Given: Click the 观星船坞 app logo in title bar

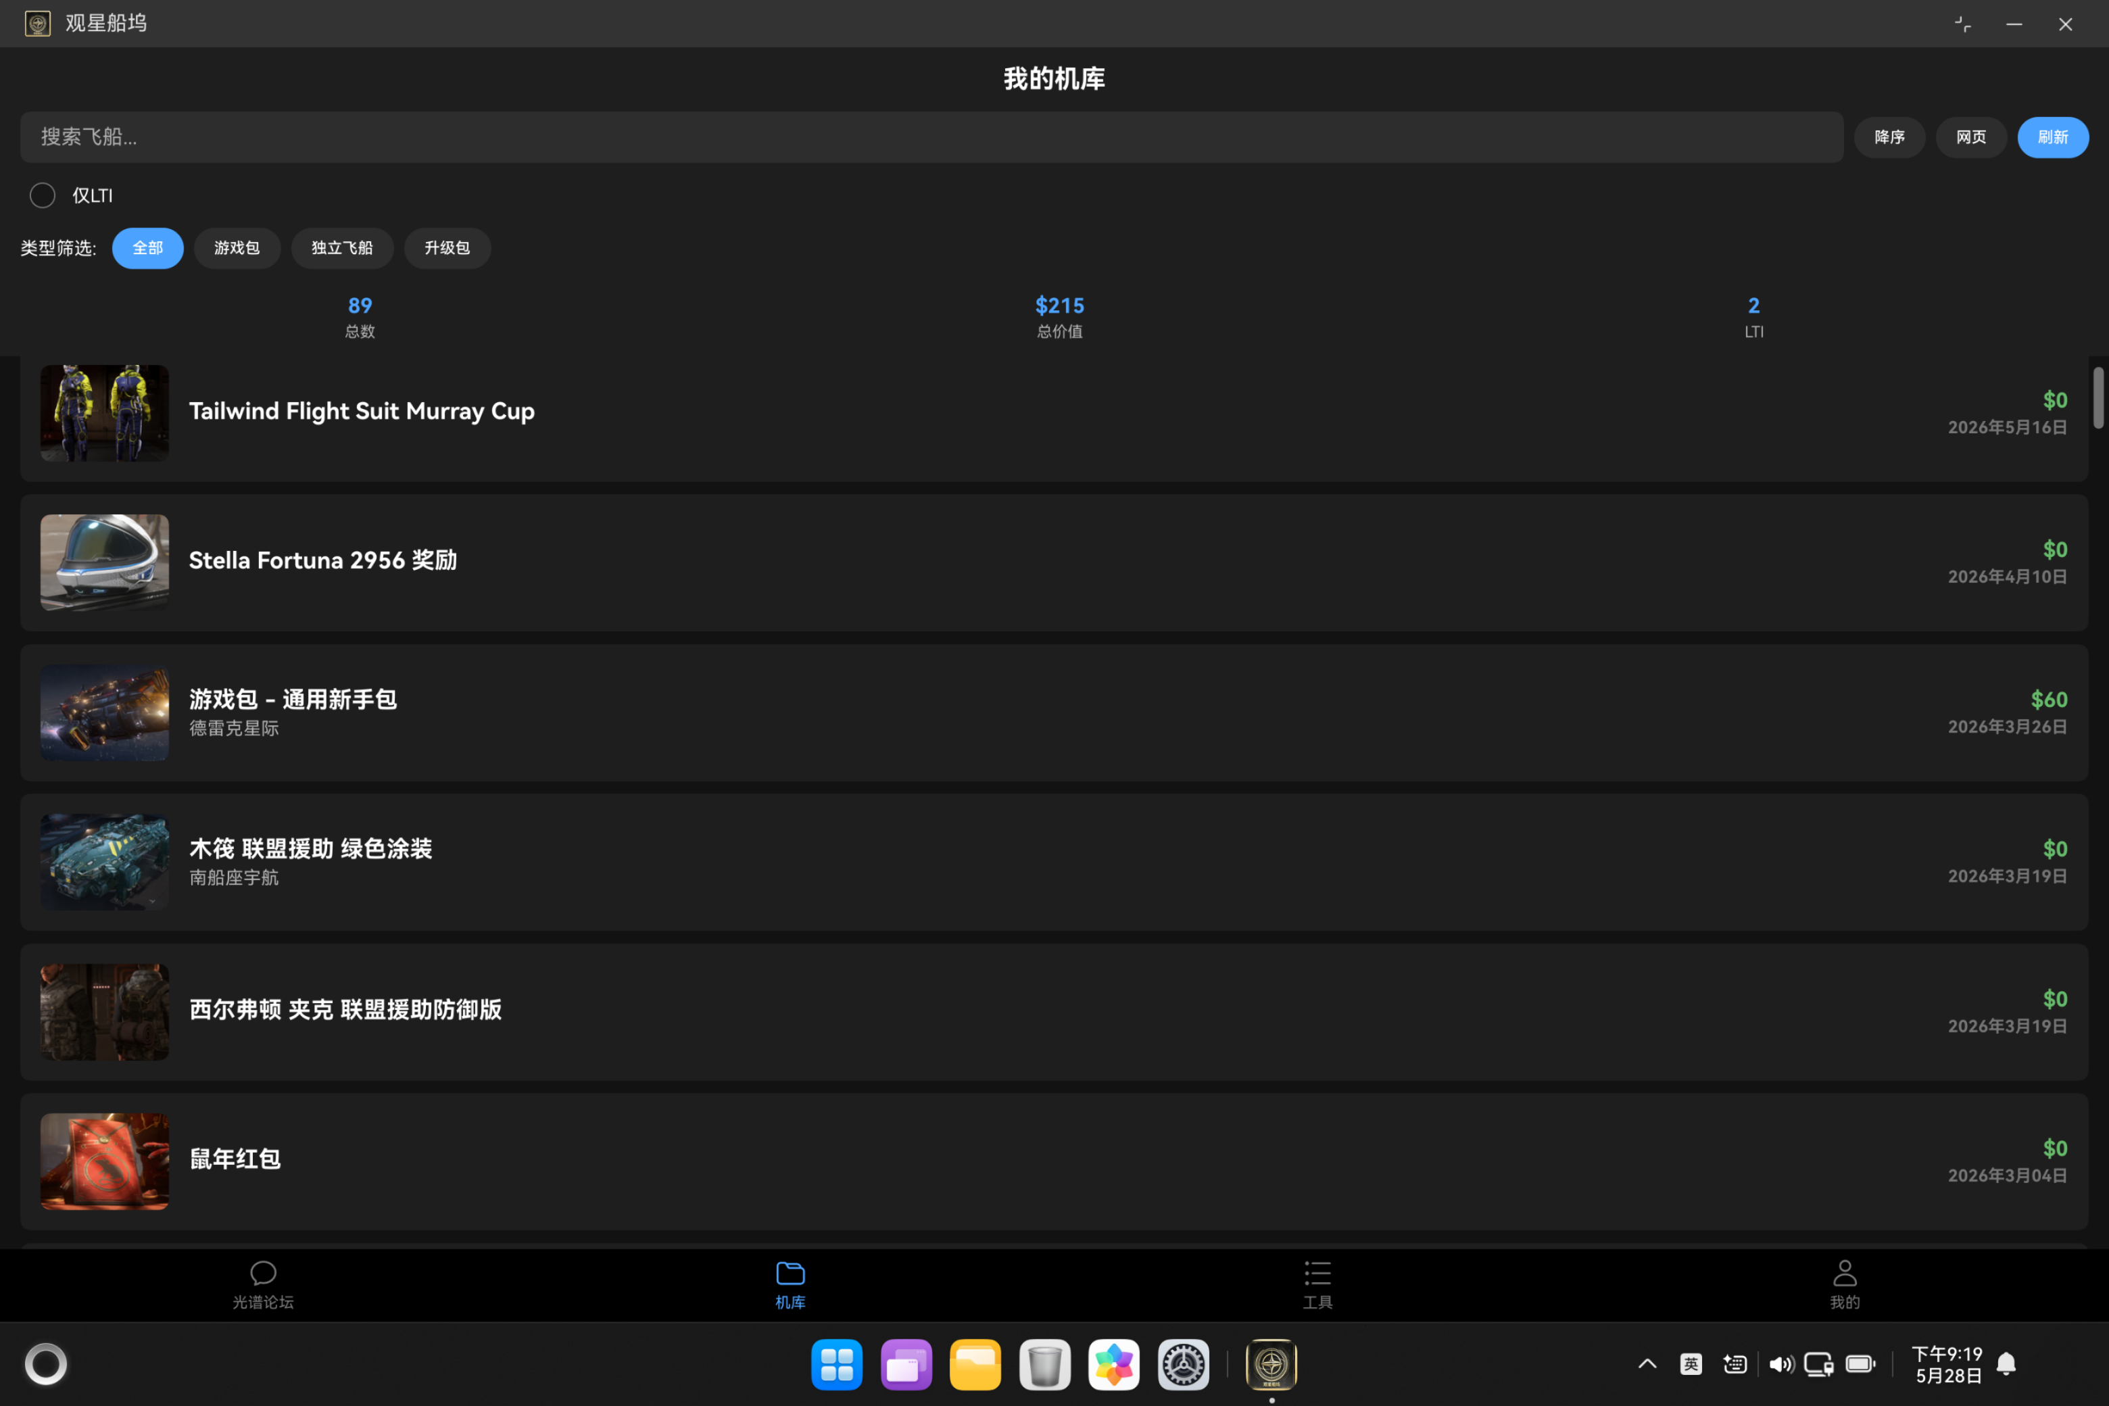Looking at the screenshot, I should [x=38, y=23].
